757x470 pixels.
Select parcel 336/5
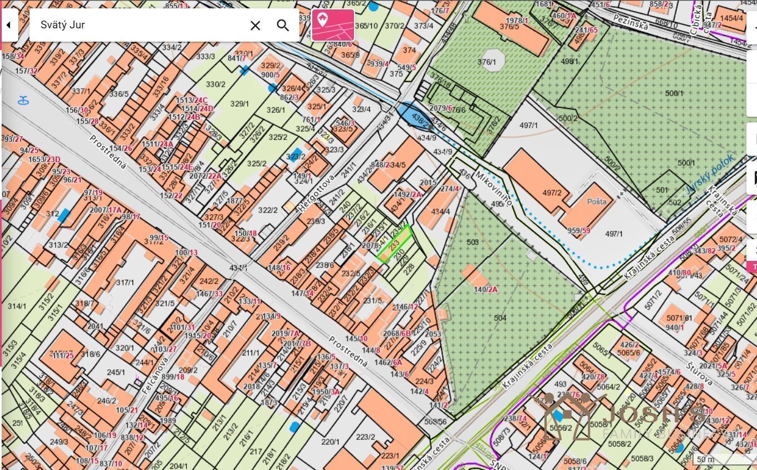pos(118,94)
